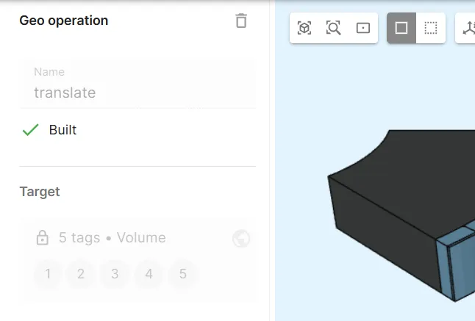This screenshot has width=475, height=321.
Task: Enable solid box selection mode
Action: [401, 28]
